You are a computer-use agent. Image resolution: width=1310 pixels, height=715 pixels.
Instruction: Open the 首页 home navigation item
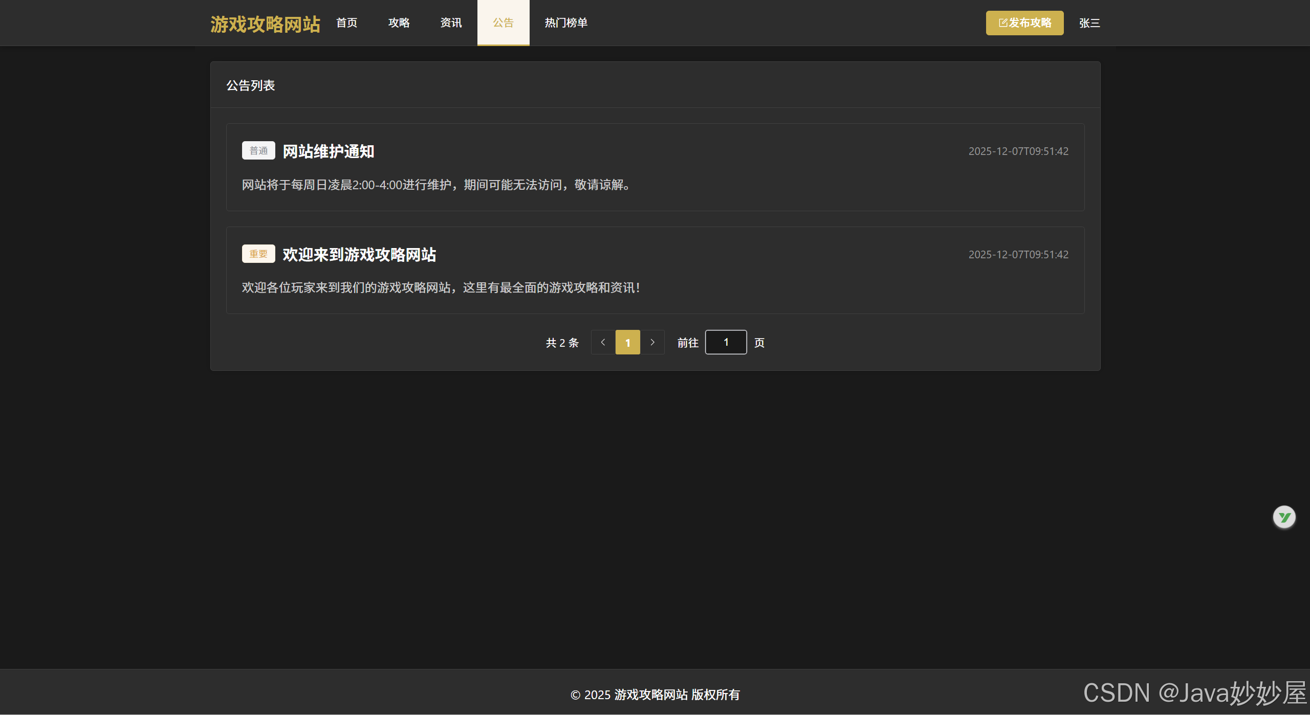346,23
